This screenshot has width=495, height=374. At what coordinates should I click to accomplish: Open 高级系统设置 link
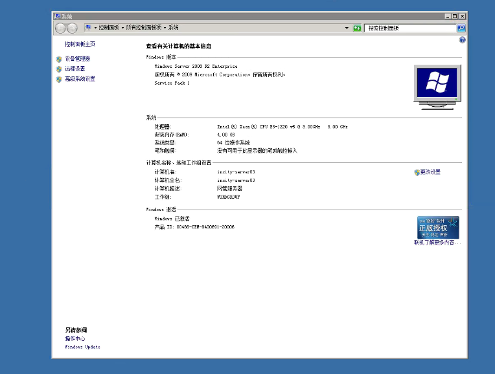[x=80, y=79]
